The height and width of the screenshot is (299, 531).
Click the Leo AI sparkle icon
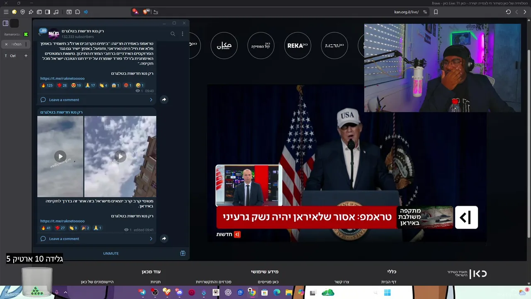pos(31,12)
